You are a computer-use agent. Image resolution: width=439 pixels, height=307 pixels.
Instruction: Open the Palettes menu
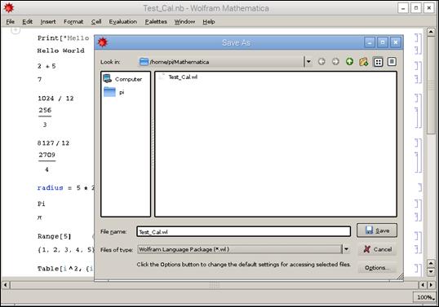(x=156, y=22)
